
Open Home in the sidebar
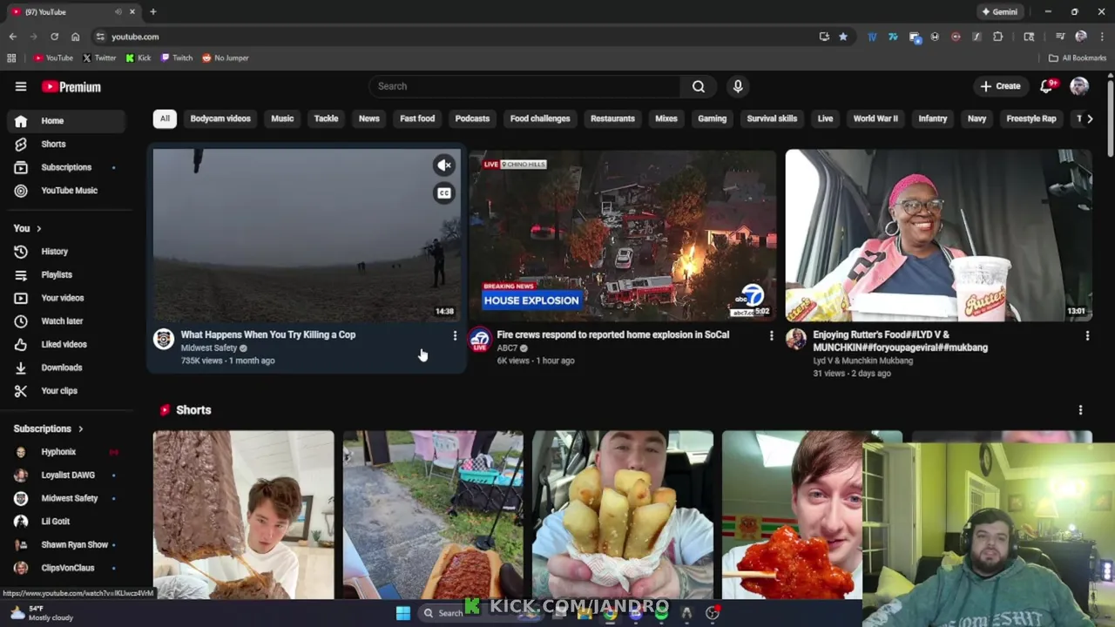click(x=66, y=121)
